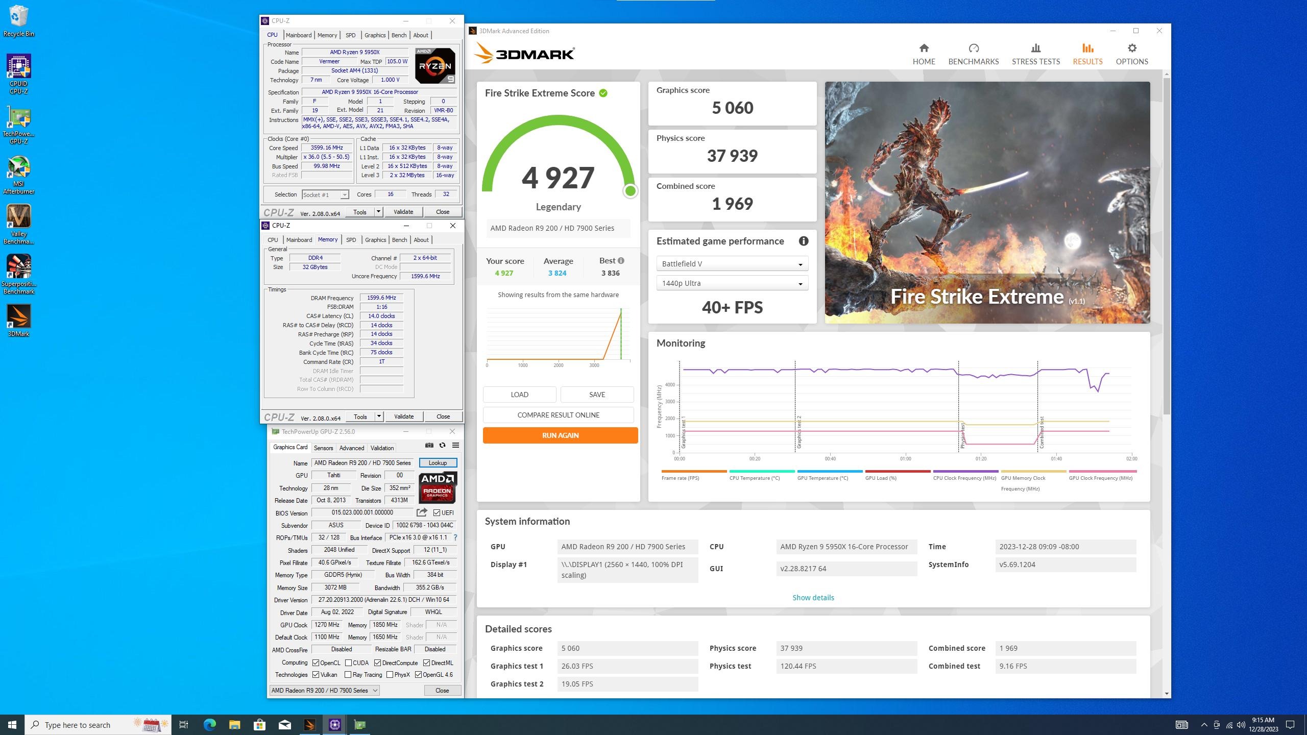Toggle the OpenGL 4.6 checkbox
Screen dimensions: 1307x735
pyautogui.click(x=418, y=674)
